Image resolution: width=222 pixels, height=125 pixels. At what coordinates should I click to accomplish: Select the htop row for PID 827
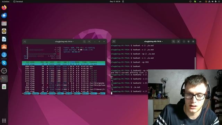[63, 85]
